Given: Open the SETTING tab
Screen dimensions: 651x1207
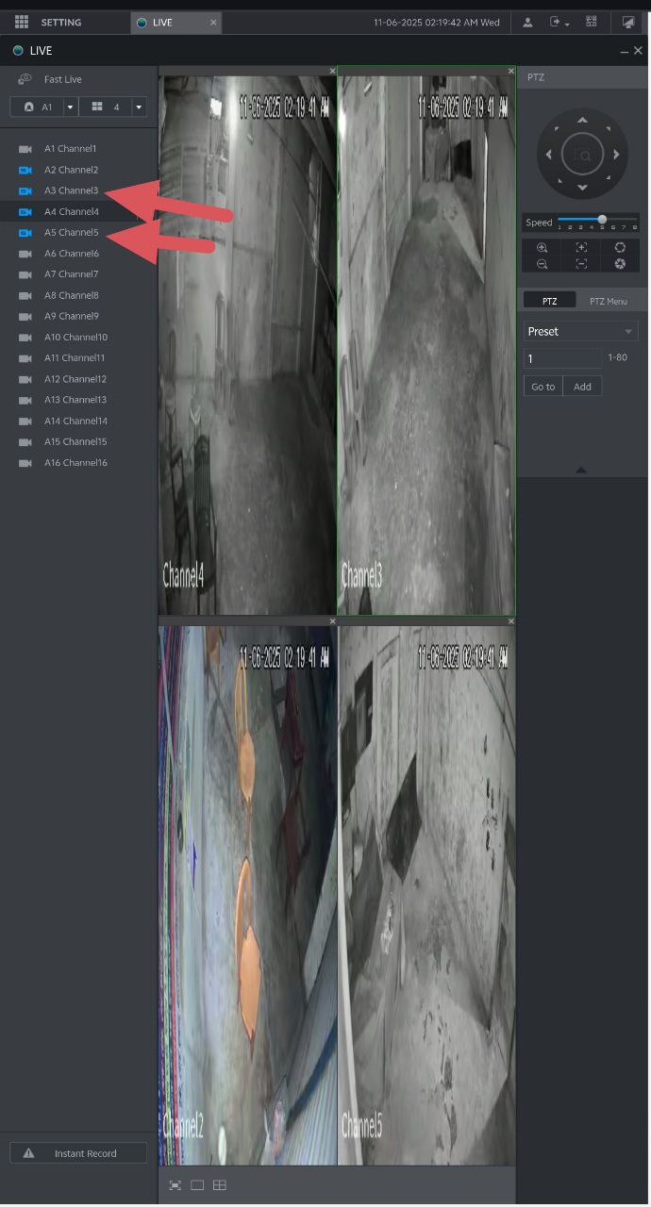Looking at the screenshot, I should pyautogui.click(x=60, y=22).
